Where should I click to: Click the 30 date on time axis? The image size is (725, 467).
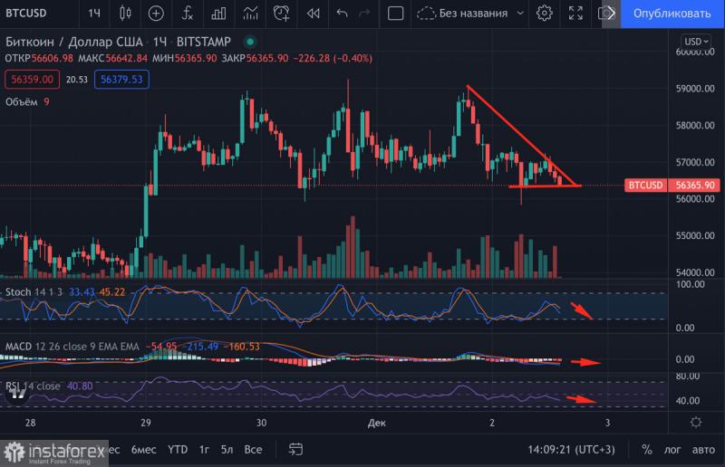(x=261, y=423)
